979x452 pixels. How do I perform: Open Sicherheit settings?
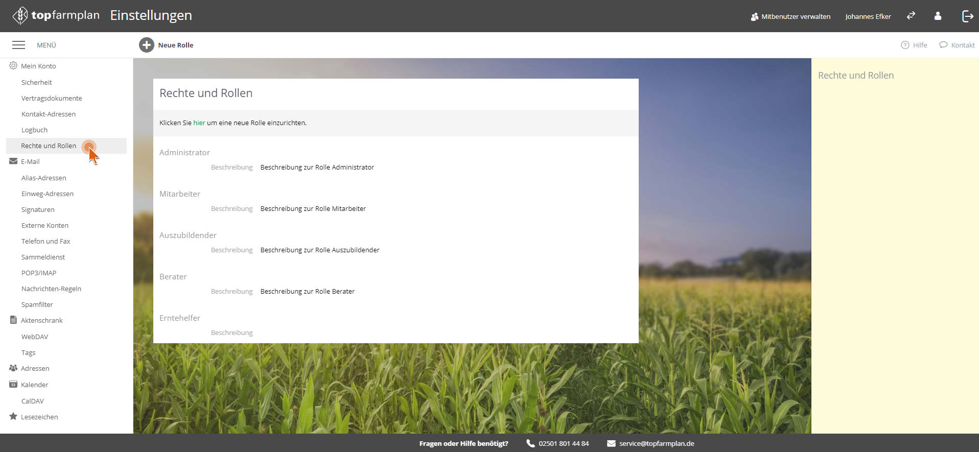pyautogui.click(x=37, y=82)
